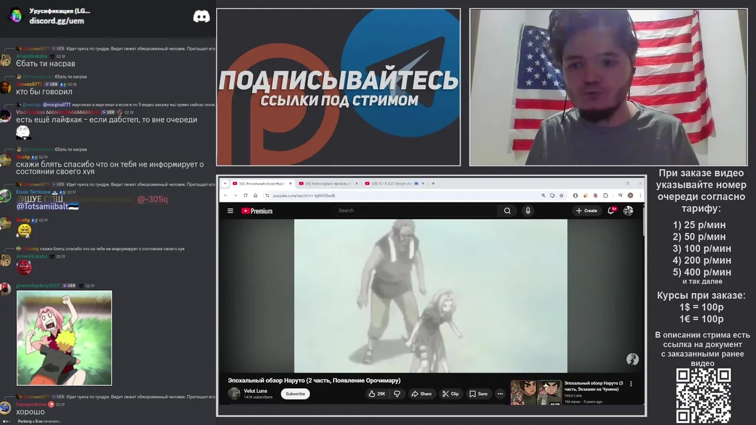
Task: Reload the YouTube page
Action: pos(245,195)
